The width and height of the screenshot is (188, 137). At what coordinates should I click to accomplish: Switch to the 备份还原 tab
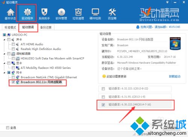46,27
